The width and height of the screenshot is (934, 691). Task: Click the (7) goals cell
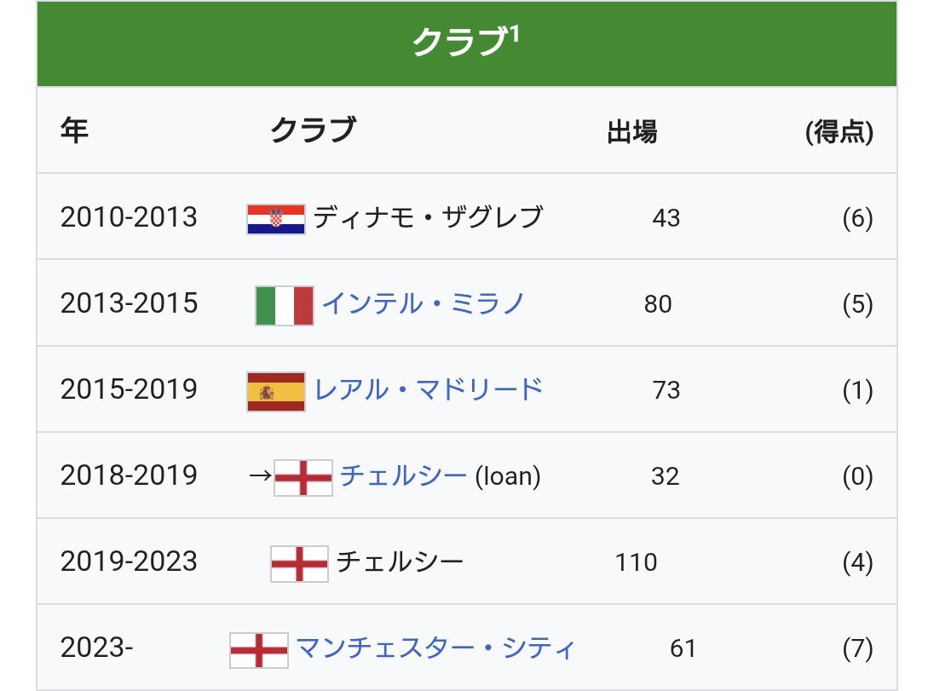(858, 648)
